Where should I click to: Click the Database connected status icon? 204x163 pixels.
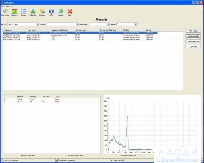[x=57, y=160]
